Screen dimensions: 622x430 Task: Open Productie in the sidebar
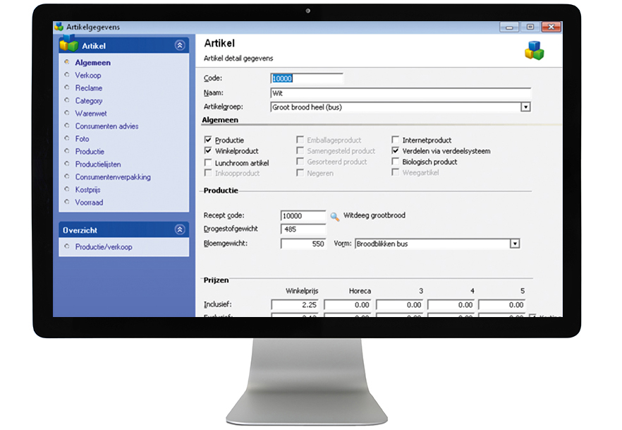[x=90, y=152]
